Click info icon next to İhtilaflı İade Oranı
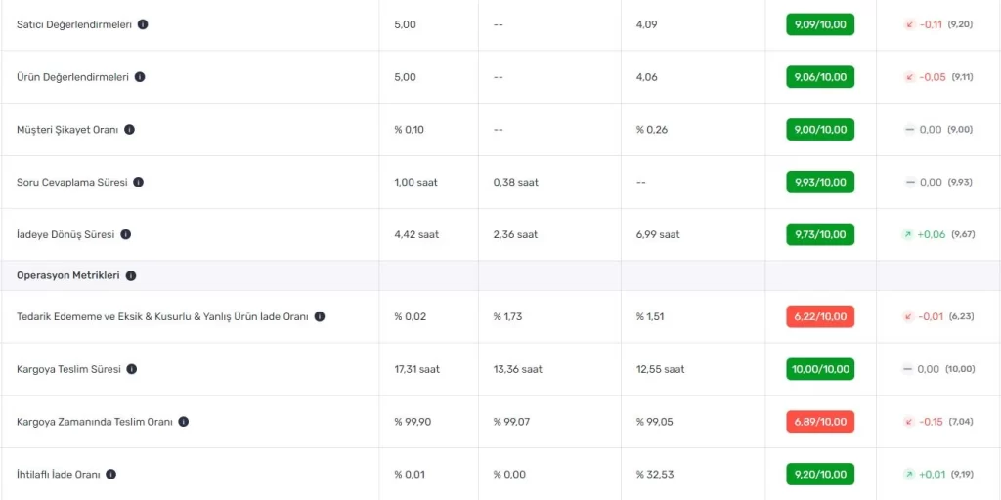Screen dimensions: 1001x500 tap(111, 475)
